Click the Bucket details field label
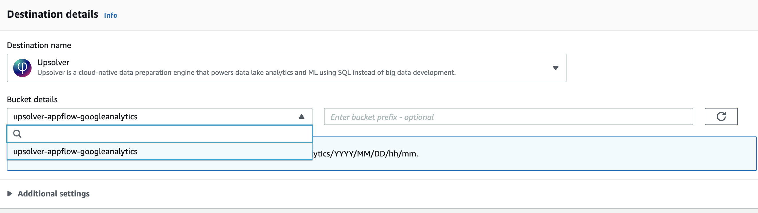 (32, 100)
